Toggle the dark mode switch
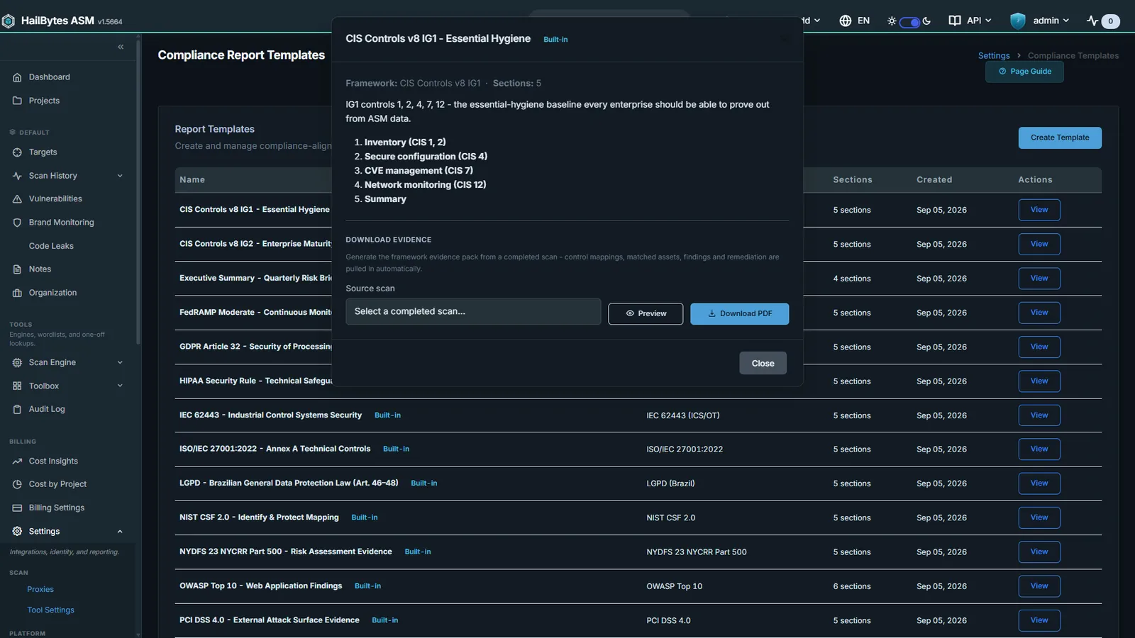1135x638 pixels. 909,22
